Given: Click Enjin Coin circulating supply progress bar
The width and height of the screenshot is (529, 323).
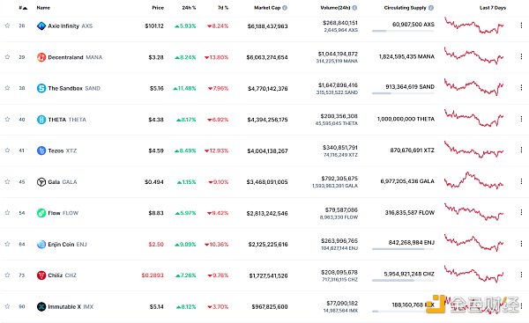Looking at the screenshot, I should [403, 249].
